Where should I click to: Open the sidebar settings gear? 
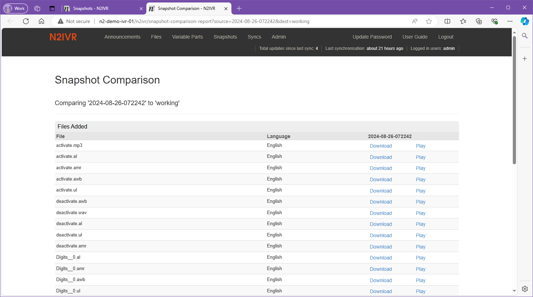pyautogui.click(x=525, y=289)
